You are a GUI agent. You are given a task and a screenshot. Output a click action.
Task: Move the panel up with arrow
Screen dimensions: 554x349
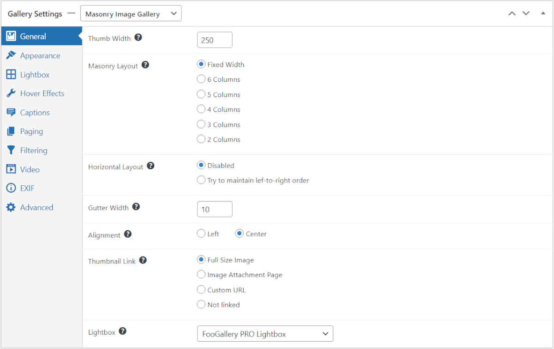click(x=512, y=13)
